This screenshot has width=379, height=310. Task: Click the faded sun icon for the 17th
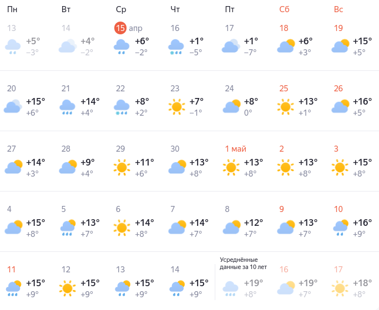(340, 287)
